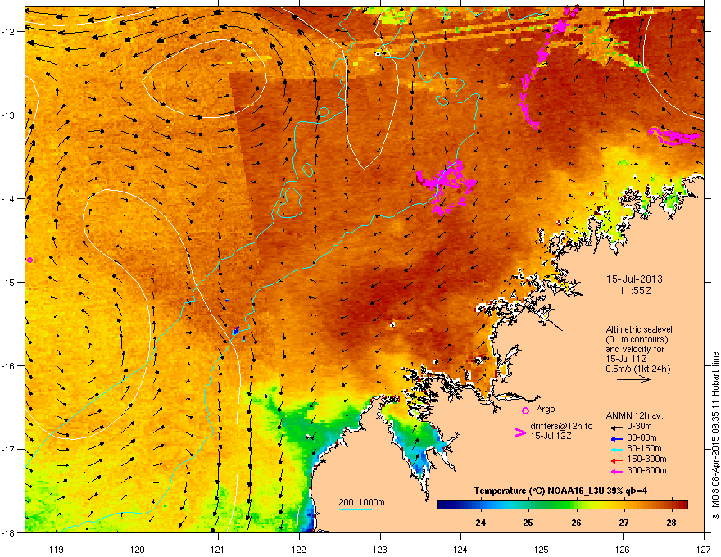The width and height of the screenshot is (721, 557).
Task: Click the latitude axis label -16
Action: pos(8,365)
